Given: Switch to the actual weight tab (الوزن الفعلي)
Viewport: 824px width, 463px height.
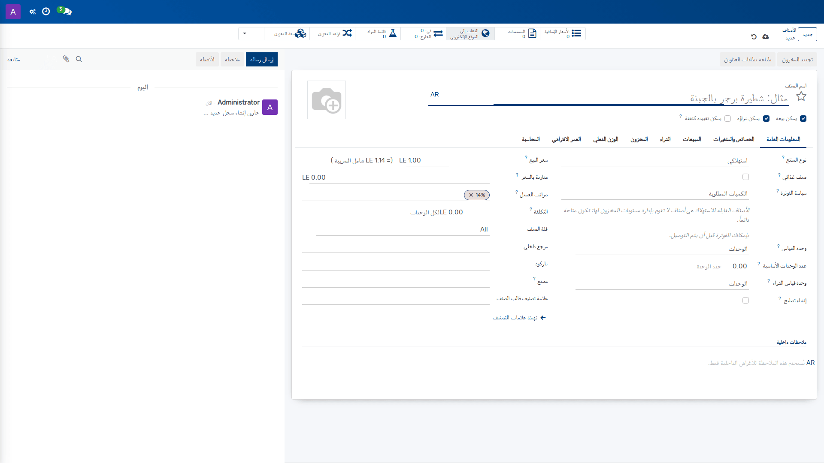Looking at the screenshot, I should tap(606, 139).
